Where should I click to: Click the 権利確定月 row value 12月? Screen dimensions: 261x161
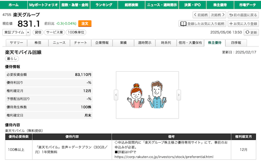pyautogui.click(x=87, y=91)
